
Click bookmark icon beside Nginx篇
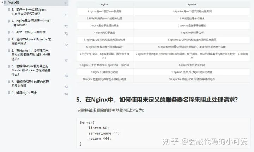(5, 2)
